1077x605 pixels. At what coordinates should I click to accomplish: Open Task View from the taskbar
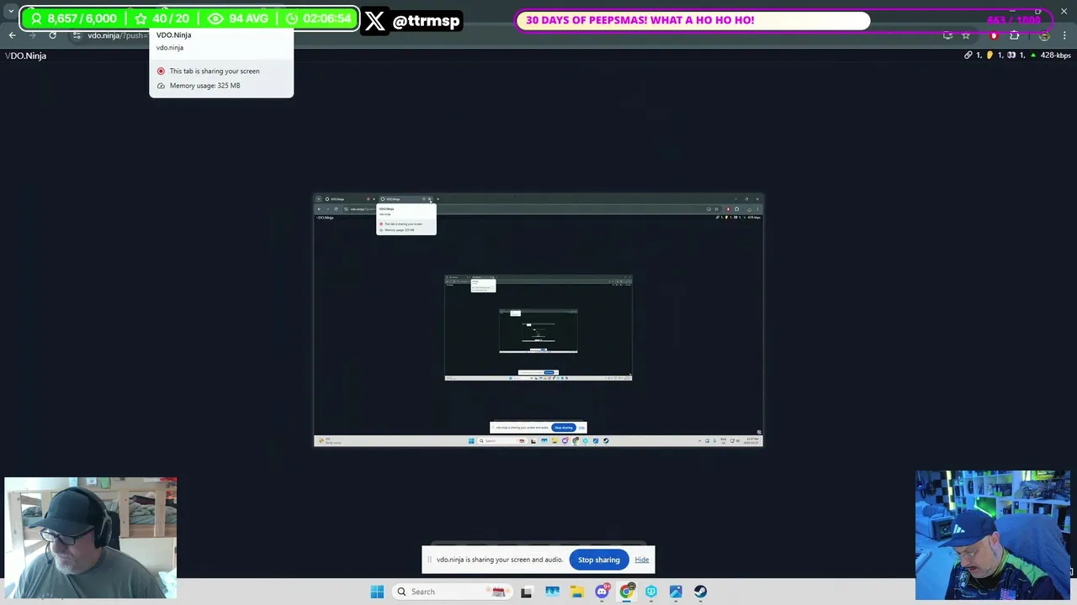point(527,592)
